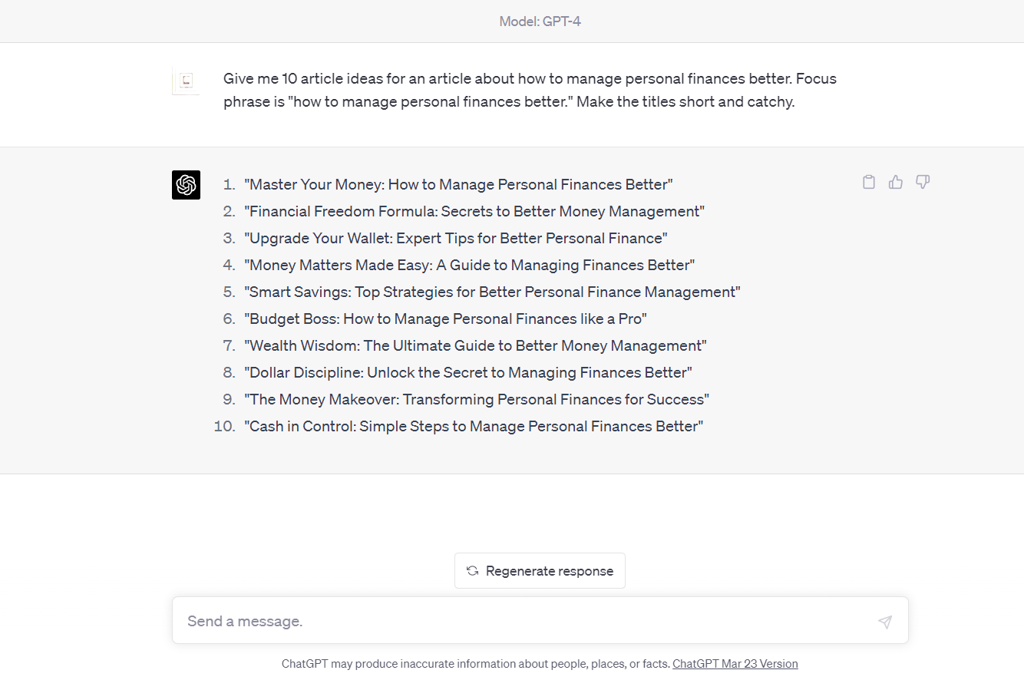Click the paper plane send icon
The height and width of the screenshot is (680, 1024).
point(885,622)
